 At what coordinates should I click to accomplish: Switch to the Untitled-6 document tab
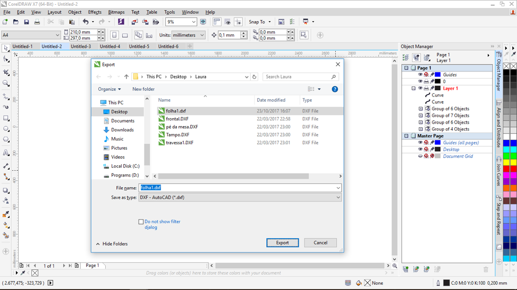pyautogui.click(x=168, y=47)
